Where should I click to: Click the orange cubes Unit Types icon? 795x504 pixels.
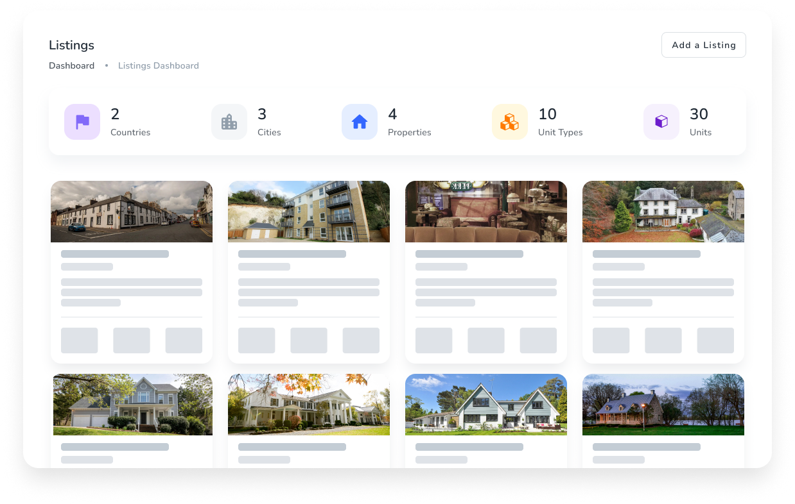tap(509, 122)
